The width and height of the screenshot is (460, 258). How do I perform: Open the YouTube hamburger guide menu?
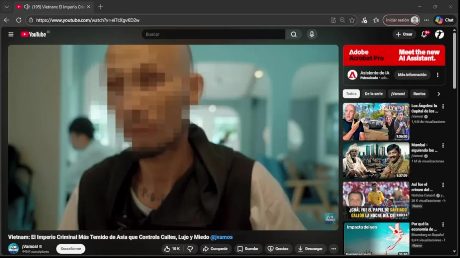click(11, 34)
